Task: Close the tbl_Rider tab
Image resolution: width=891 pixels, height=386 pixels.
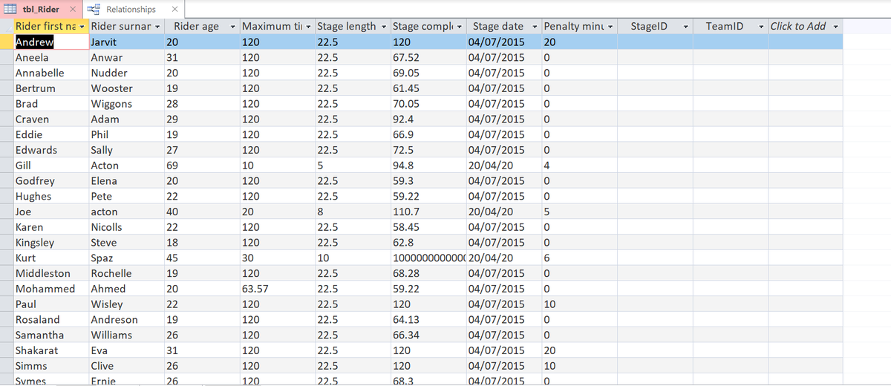Action: tap(73, 9)
